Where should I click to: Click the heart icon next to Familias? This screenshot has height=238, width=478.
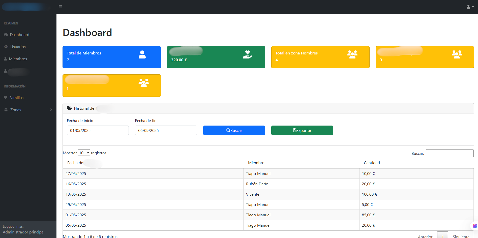pyautogui.click(x=6, y=98)
